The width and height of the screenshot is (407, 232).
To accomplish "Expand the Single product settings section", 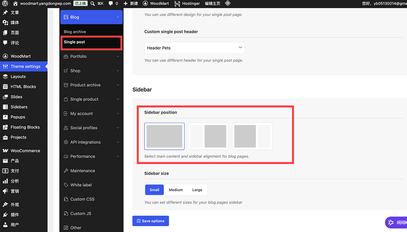I will click(x=91, y=99).
